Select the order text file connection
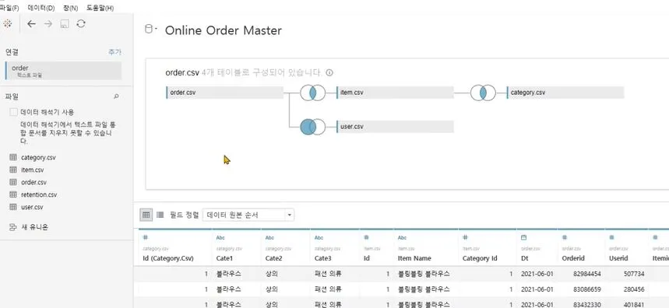 64,71
